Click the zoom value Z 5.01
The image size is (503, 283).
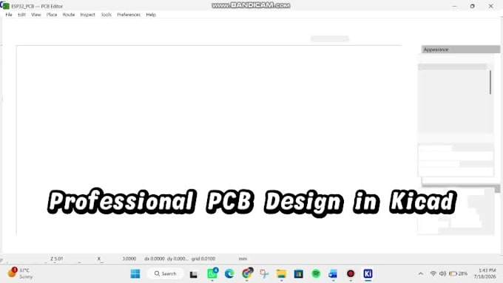(x=57, y=259)
